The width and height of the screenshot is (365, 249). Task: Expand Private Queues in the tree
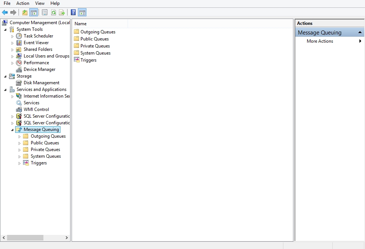pyautogui.click(x=20, y=150)
